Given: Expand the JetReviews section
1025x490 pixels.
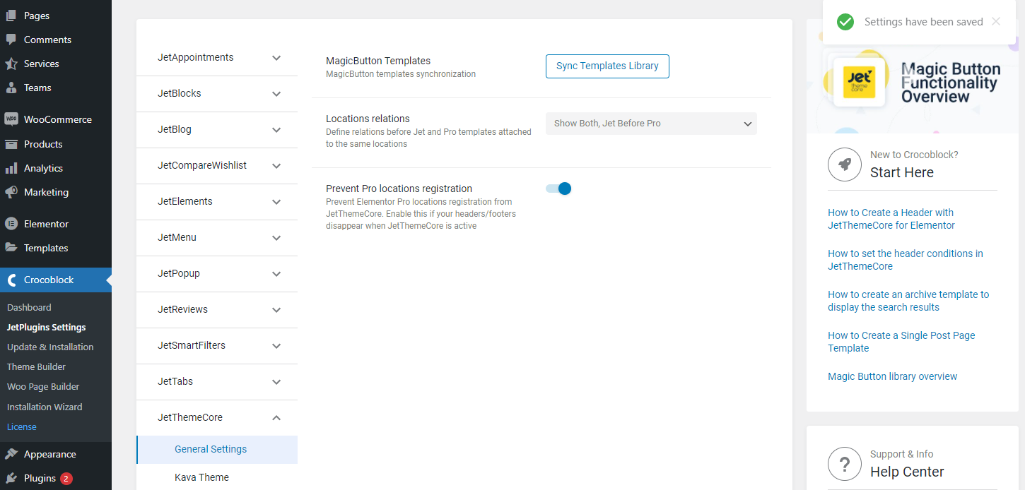Looking at the screenshot, I should [217, 310].
